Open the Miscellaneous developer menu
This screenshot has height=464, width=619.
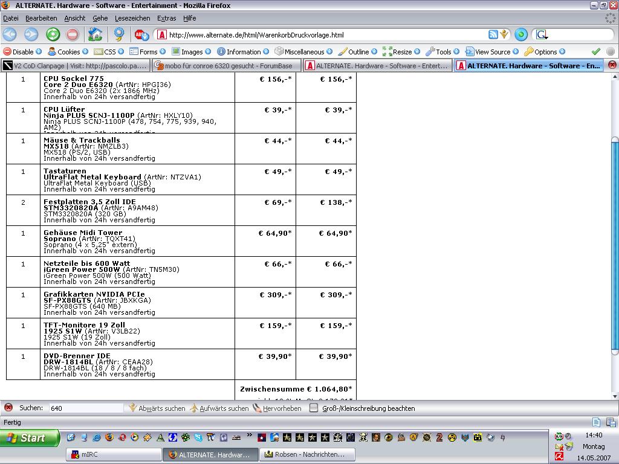coord(303,52)
